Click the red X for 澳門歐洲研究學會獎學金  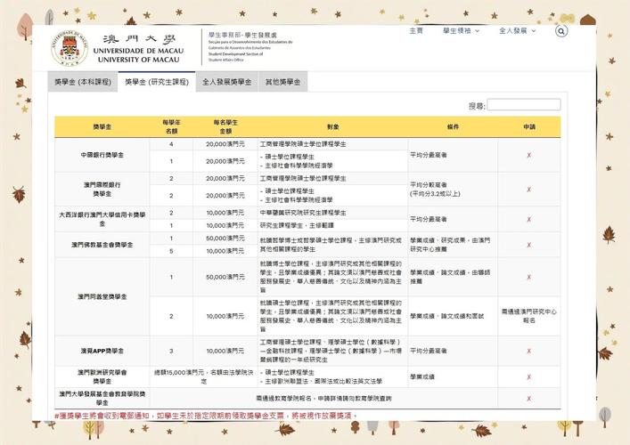pyautogui.click(x=529, y=376)
